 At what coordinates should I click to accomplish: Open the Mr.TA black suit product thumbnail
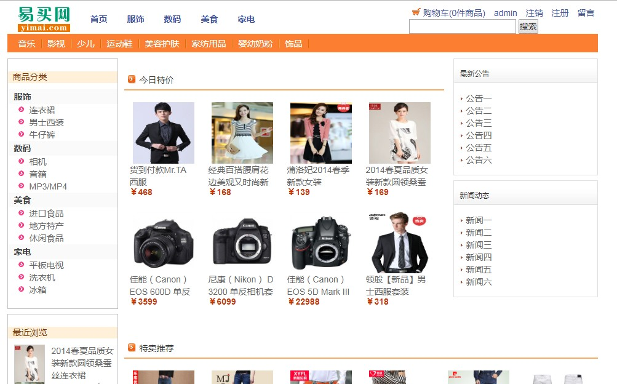point(163,133)
